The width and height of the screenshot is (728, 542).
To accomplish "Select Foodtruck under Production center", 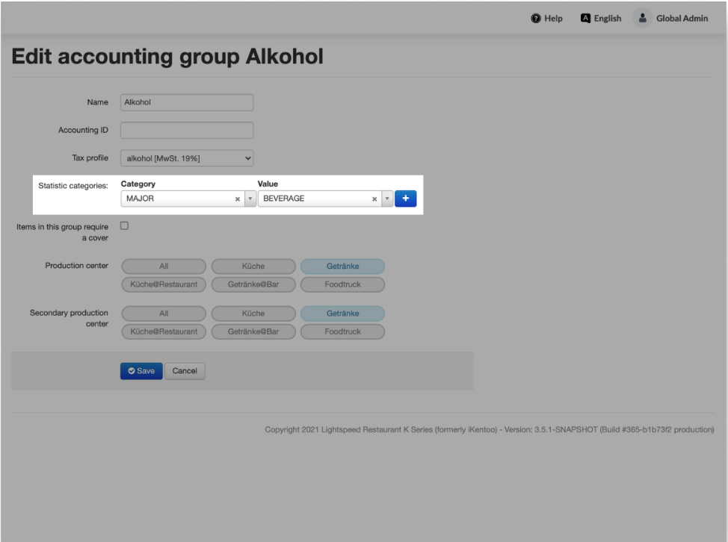I will [342, 284].
